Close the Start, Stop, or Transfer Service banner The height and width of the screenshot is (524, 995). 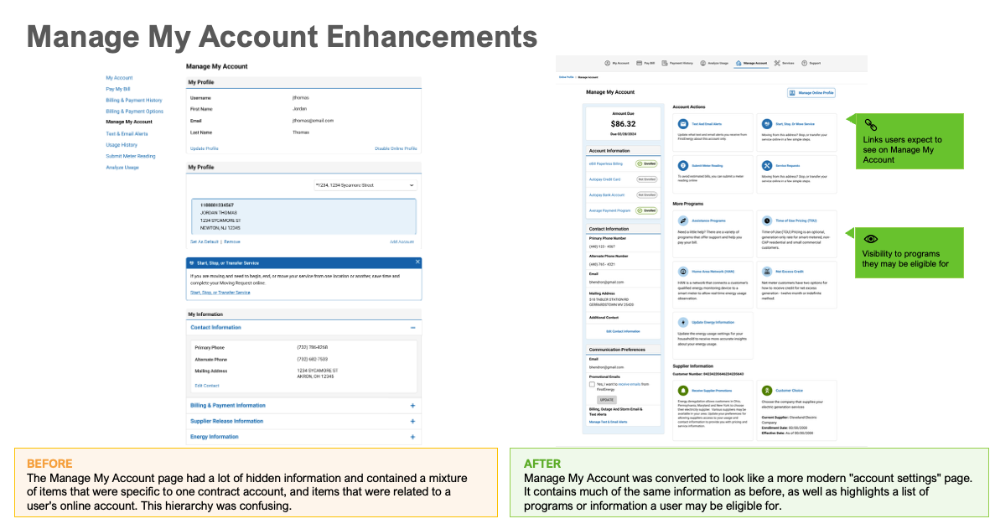[x=417, y=262]
